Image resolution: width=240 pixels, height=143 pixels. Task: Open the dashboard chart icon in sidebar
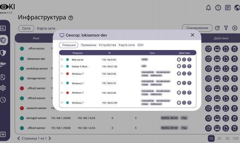[x=3, y=28]
